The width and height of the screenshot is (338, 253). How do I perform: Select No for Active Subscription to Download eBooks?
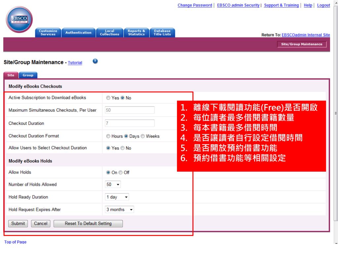122,98
